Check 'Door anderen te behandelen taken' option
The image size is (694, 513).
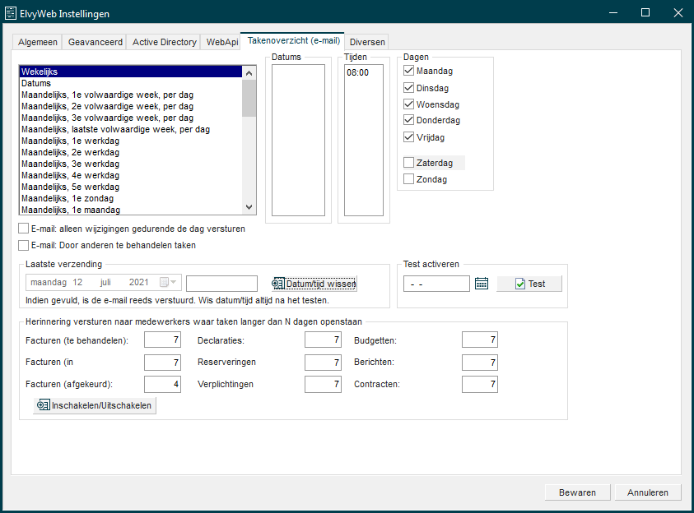point(23,245)
